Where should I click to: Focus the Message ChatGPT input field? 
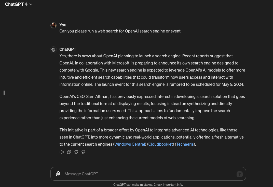pyautogui.click(x=148, y=174)
